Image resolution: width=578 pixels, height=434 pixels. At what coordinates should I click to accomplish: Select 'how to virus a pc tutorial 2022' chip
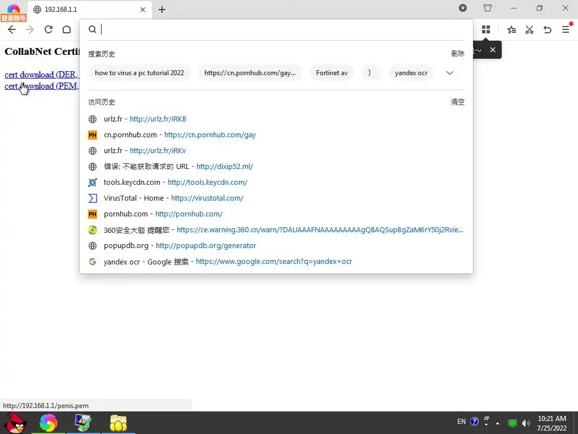click(x=139, y=73)
